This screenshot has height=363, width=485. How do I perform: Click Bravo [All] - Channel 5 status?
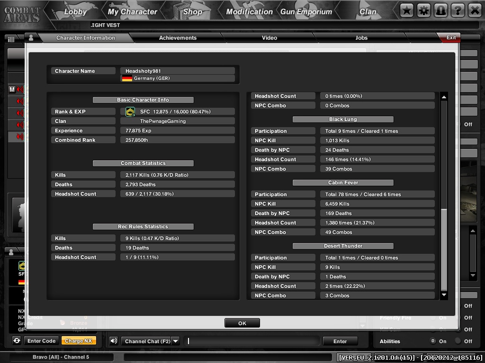point(61,357)
